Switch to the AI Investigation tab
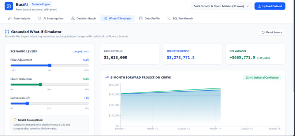Screen dimensions: 295x136 pos(51,18)
